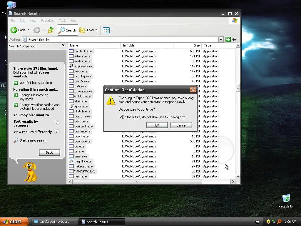Select the lights.exe file icon
Image resolution: width=301 pixels, height=226 pixels.
tap(71, 106)
